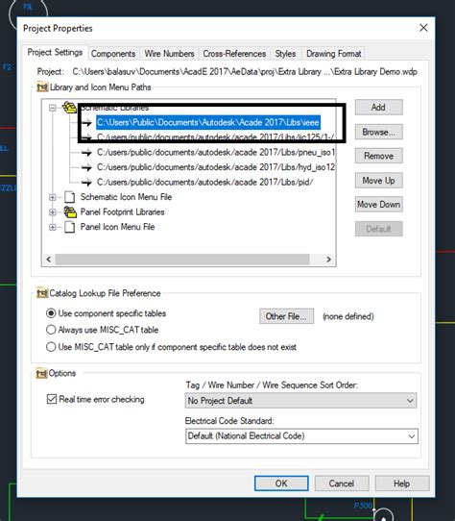Toggle Real time error checking checkbox
Image resolution: width=455 pixels, height=521 pixels.
52,399
